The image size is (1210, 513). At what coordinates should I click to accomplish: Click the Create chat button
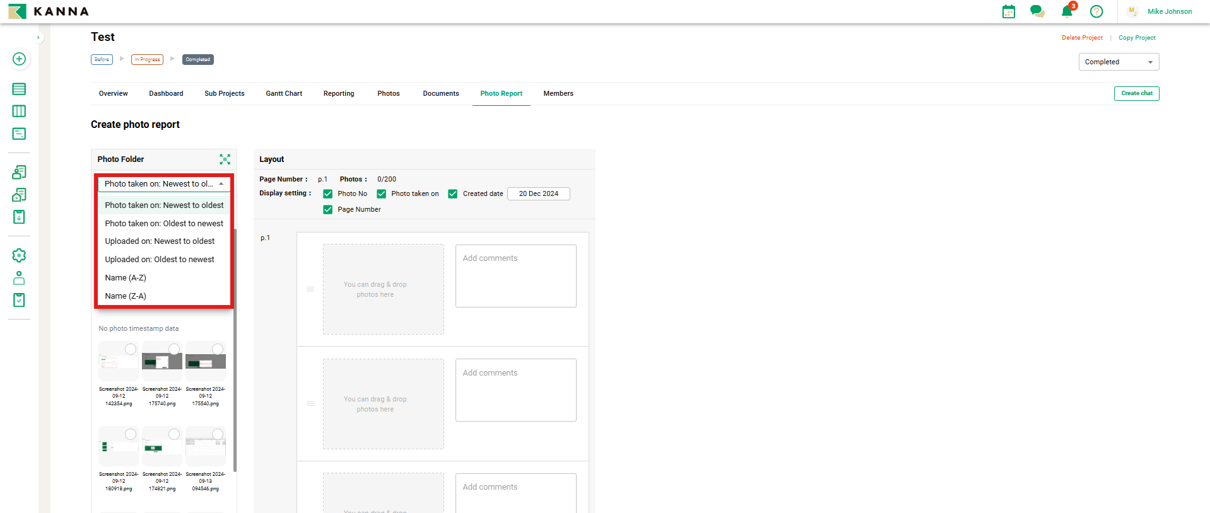(x=1136, y=93)
